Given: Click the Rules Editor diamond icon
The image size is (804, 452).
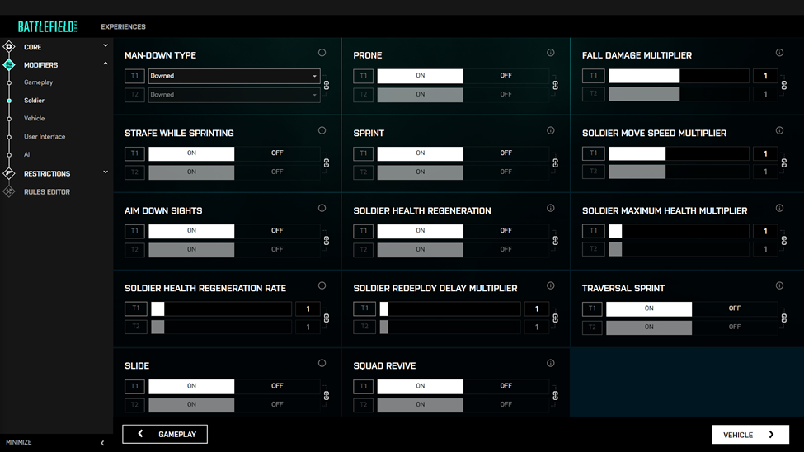Looking at the screenshot, I should click(x=9, y=192).
